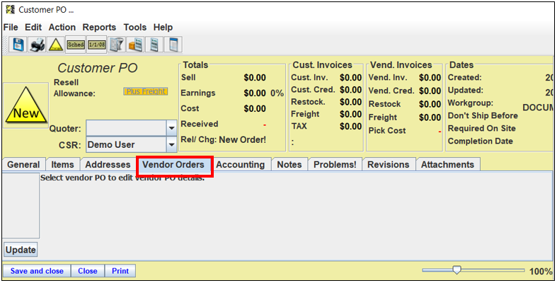The height and width of the screenshot is (283, 557).
Task: Click the empty vendor PO list box
Action: 21,206
